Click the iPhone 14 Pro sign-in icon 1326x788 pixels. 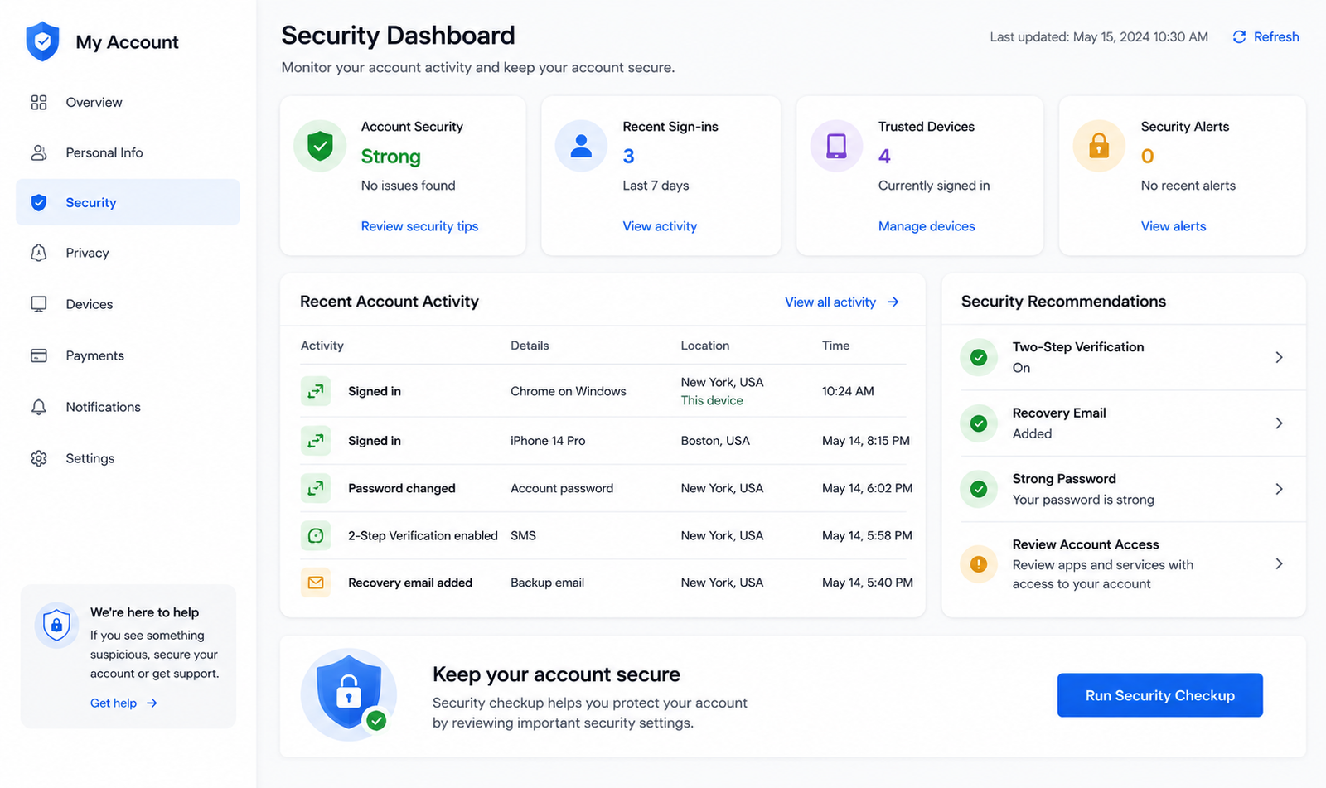316,441
